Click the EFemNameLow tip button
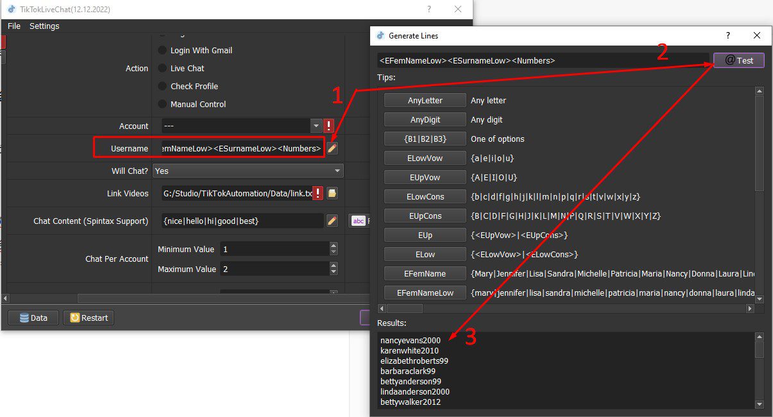This screenshot has width=773, height=417. pyautogui.click(x=425, y=293)
